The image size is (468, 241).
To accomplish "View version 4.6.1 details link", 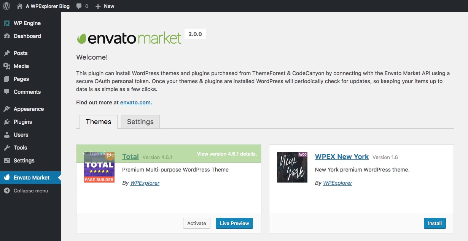I will click(227, 154).
